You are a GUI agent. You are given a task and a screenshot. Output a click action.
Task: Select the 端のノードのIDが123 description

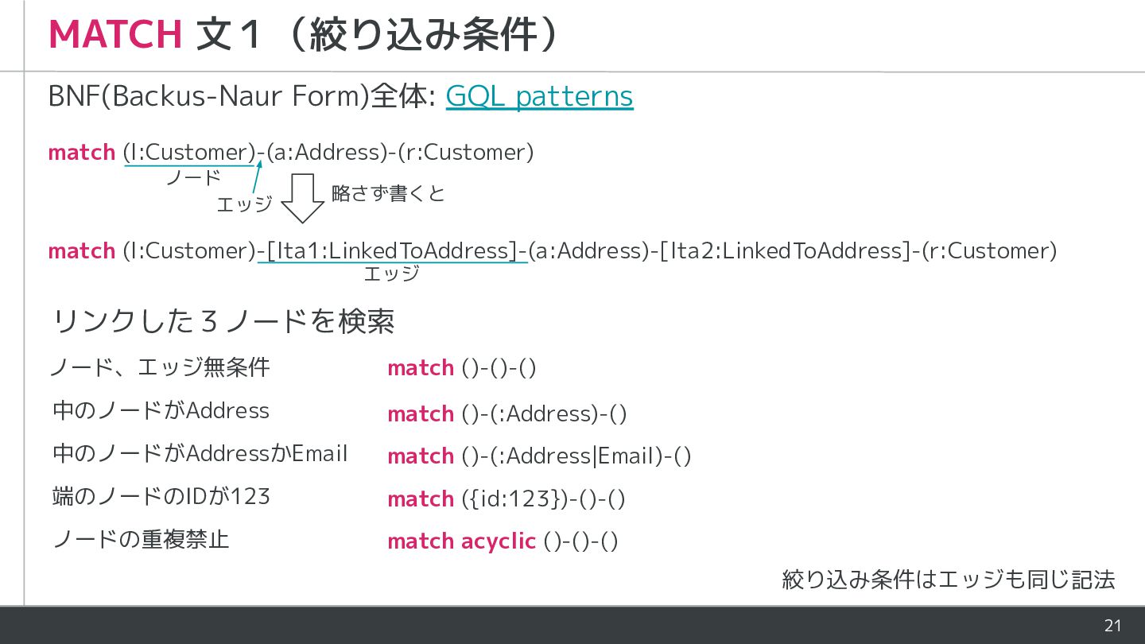[x=161, y=496]
